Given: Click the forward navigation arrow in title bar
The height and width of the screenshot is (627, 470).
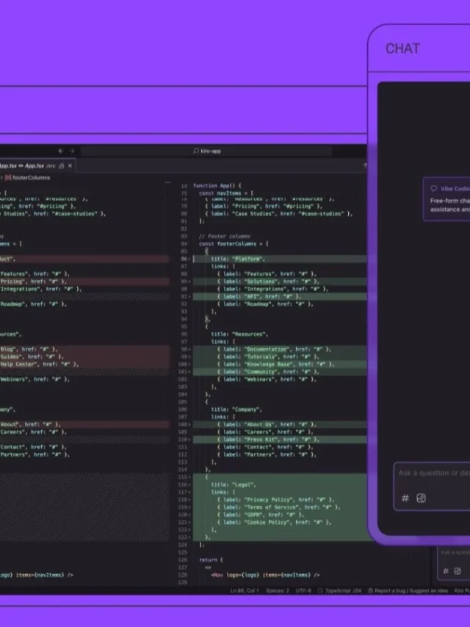Looking at the screenshot, I should click(x=72, y=151).
